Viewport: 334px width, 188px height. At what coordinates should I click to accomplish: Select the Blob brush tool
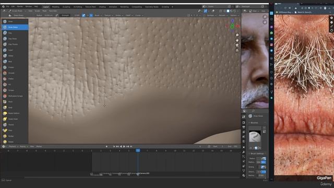tap(15, 62)
